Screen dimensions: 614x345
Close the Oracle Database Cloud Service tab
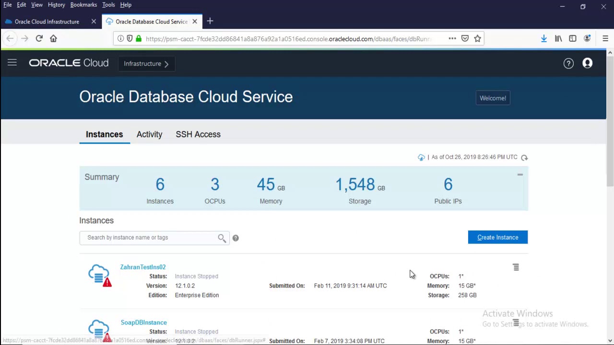click(x=195, y=22)
